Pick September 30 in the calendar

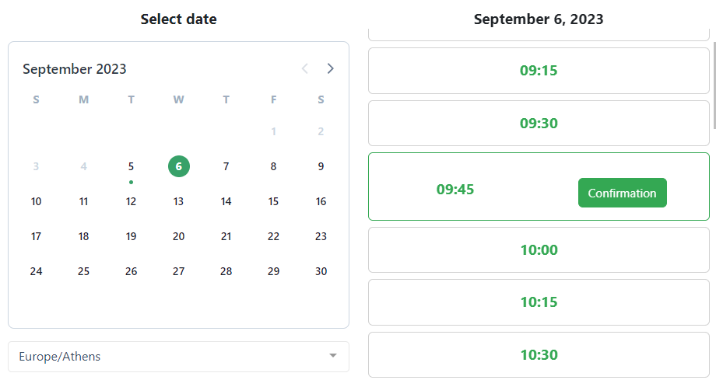coord(321,271)
